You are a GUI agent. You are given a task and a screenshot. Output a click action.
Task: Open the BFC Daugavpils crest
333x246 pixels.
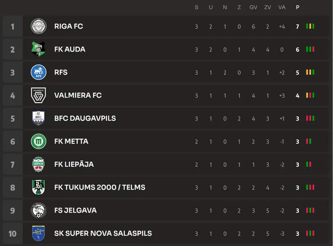click(x=39, y=118)
